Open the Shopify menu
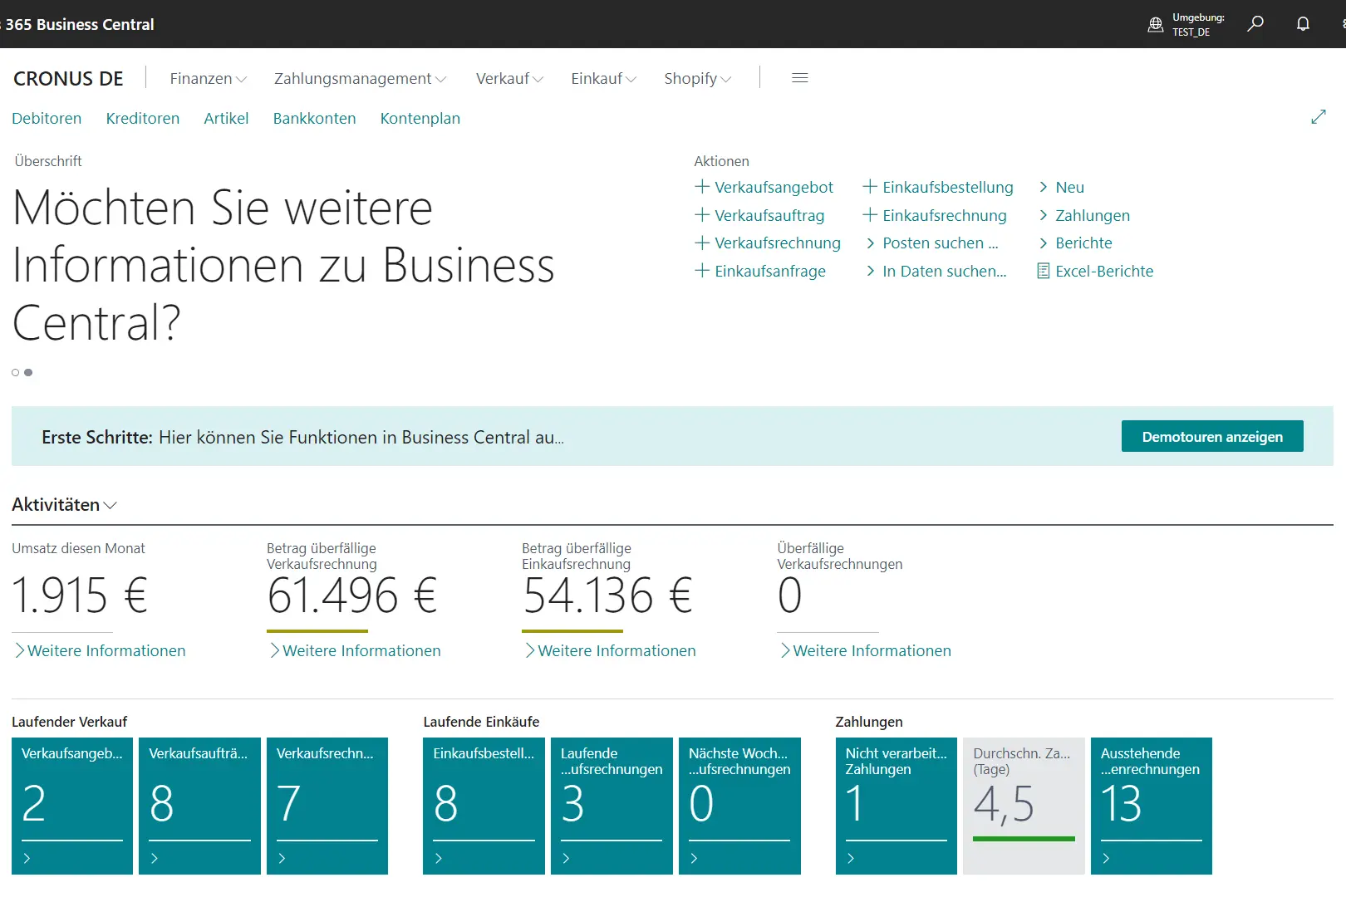Viewport: 1346px width, 897px height. (697, 78)
